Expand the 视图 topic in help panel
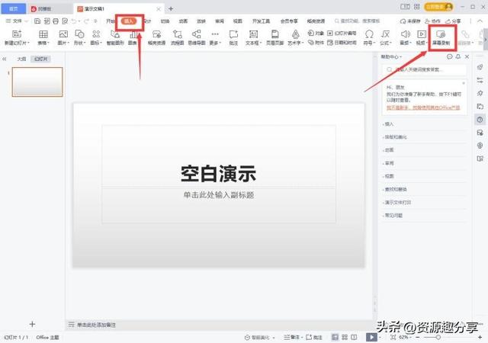The image size is (488, 343). point(389,176)
